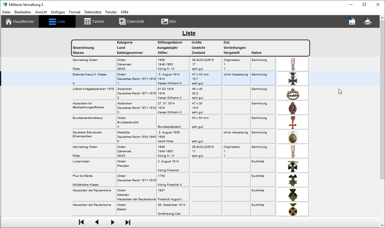This screenshot has width=385, height=228.
Task: Switch to the Tabelle view
Action: pos(94,22)
